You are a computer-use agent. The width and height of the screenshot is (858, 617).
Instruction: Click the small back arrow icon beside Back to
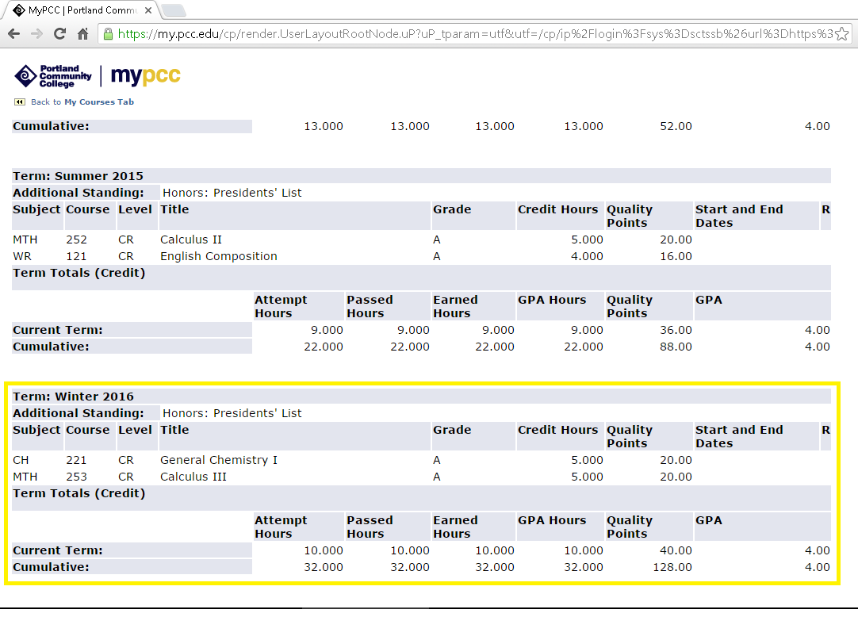19,102
